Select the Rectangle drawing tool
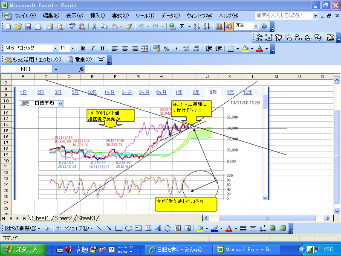This screenshot has width=341, height=256. 119,228
